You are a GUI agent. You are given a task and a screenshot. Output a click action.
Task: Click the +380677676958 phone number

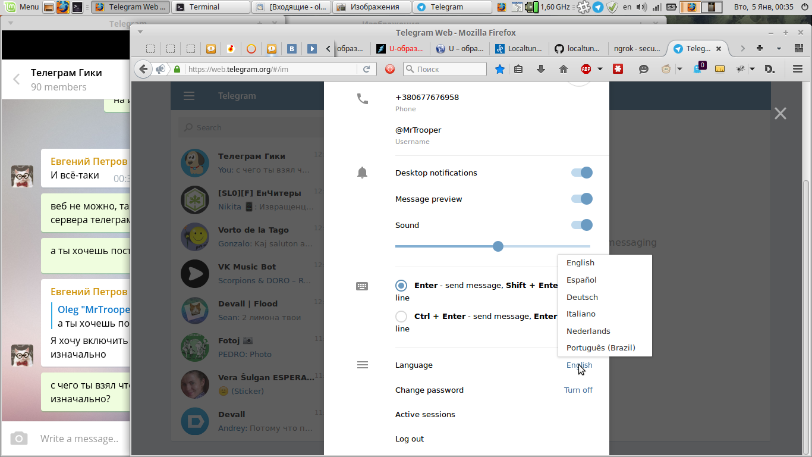pyautogui.click(x=427, y=98)
